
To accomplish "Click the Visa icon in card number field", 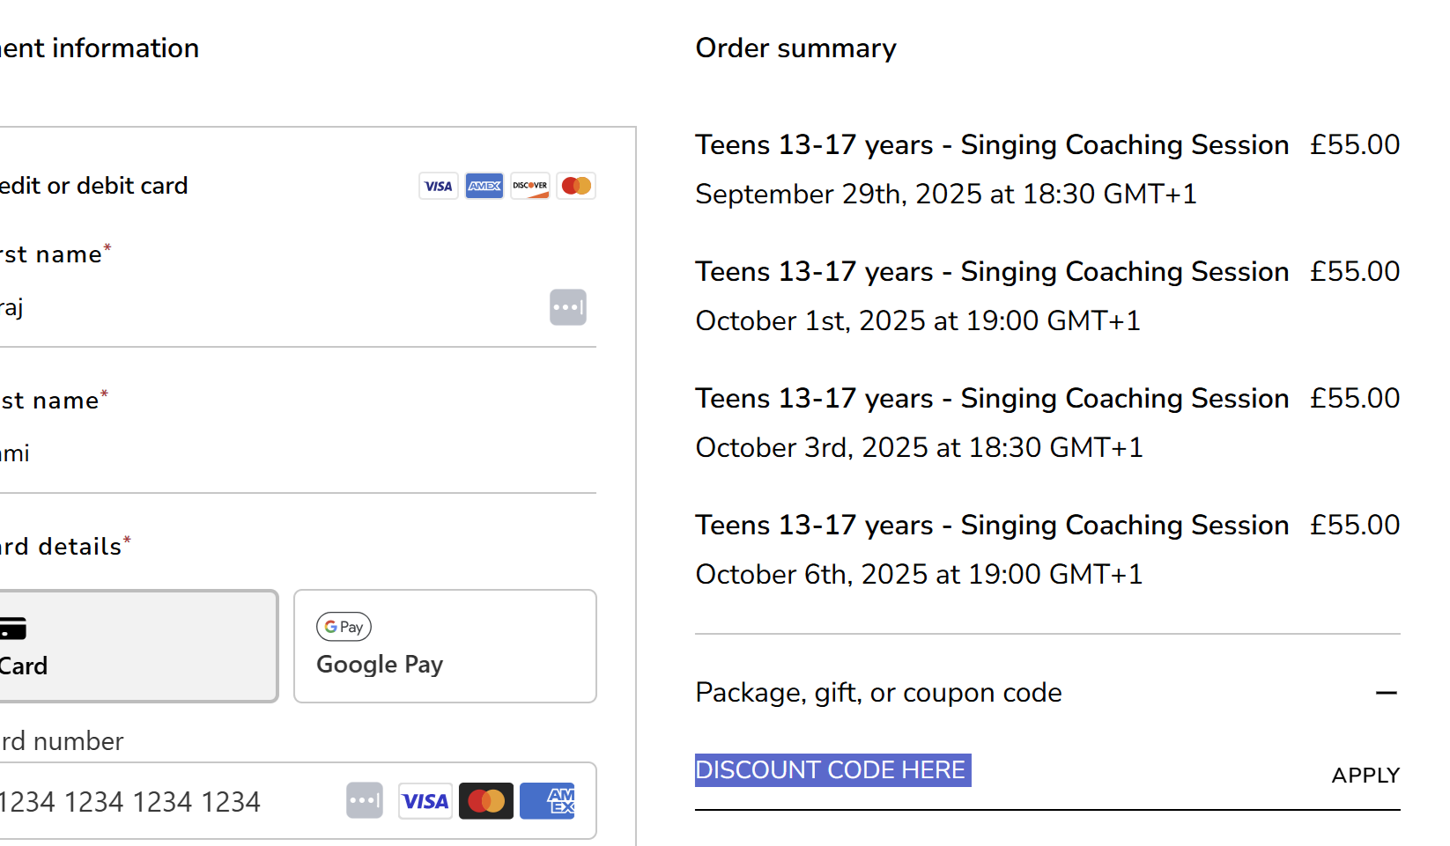I will point(425,801).
